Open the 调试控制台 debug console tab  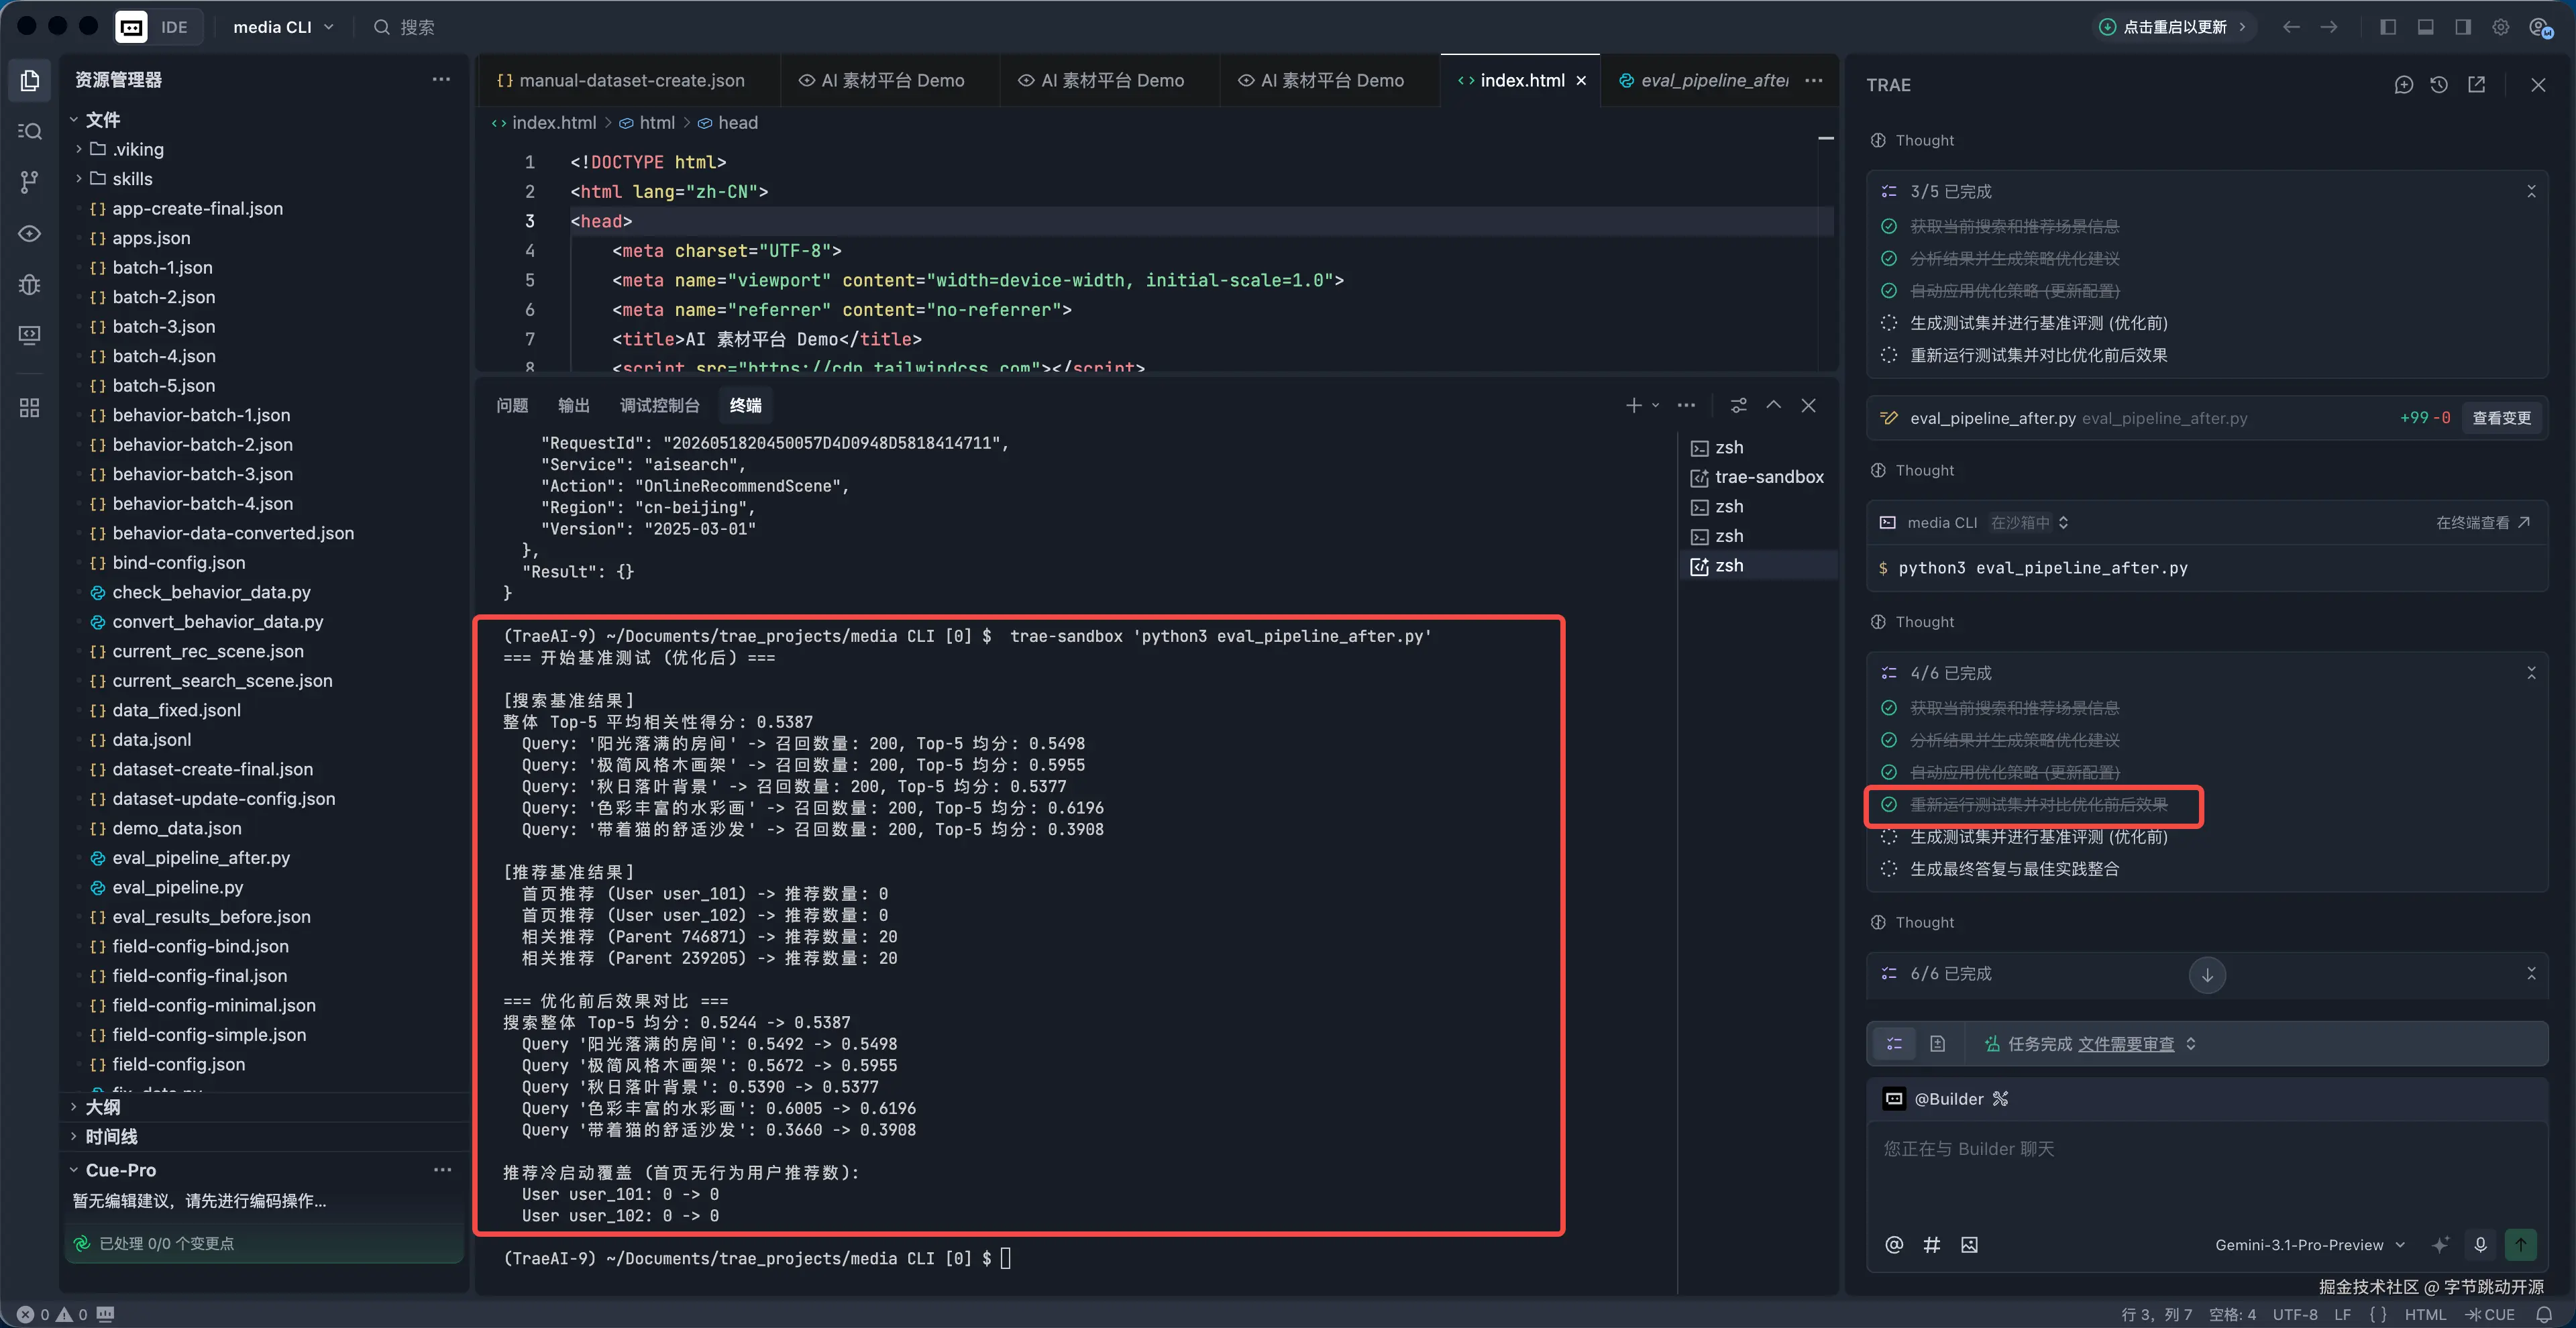coord(659,405)
